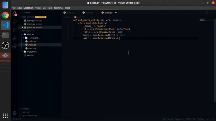Click code line 'title = orm.Required(str, 40)'
This screenshot has height=121, width=216.
[103, 32]
